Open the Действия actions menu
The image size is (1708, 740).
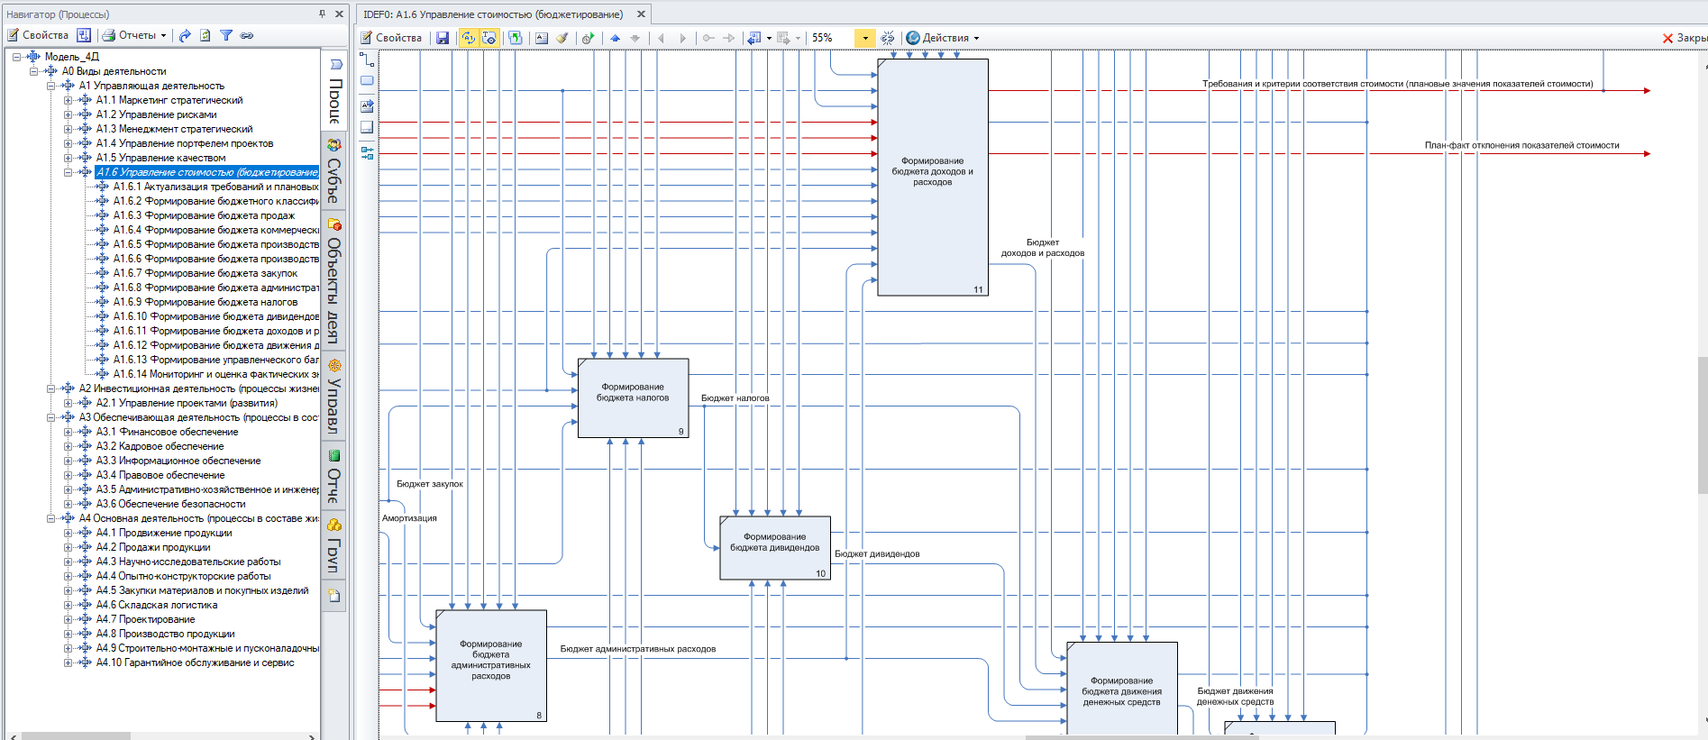[944, 38]
